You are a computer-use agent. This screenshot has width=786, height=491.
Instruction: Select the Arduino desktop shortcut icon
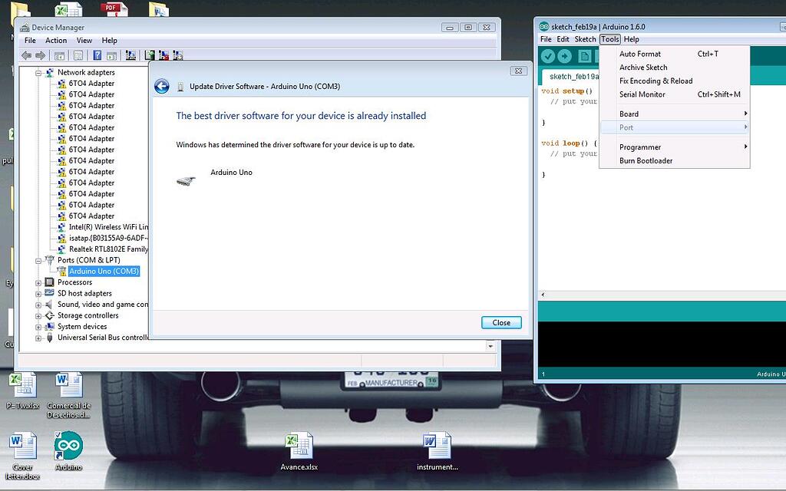coord(68,451)
